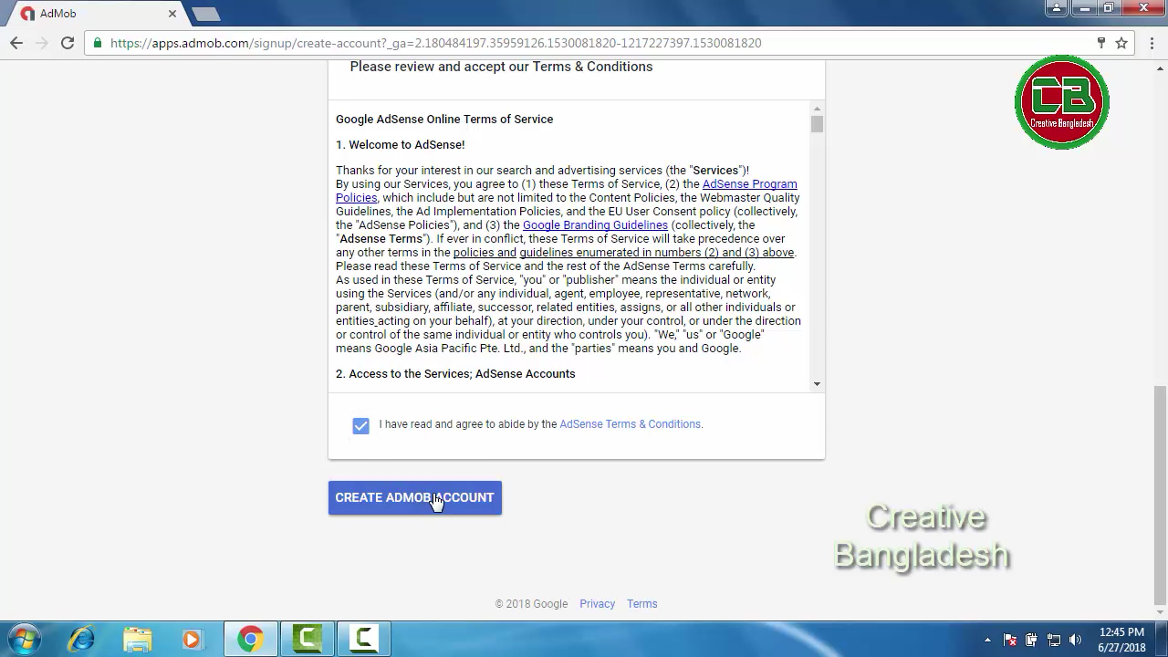Bookmark this page with the star
Screen dimensions: 1168x657
pyautogui.click(x=1121, y=43)
